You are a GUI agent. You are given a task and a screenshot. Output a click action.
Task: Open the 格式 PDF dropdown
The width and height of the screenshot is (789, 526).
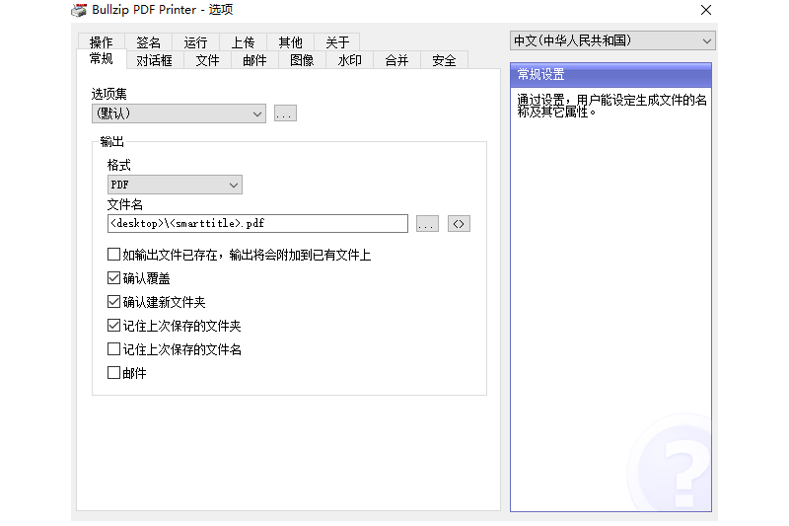(x=175, y=185)
